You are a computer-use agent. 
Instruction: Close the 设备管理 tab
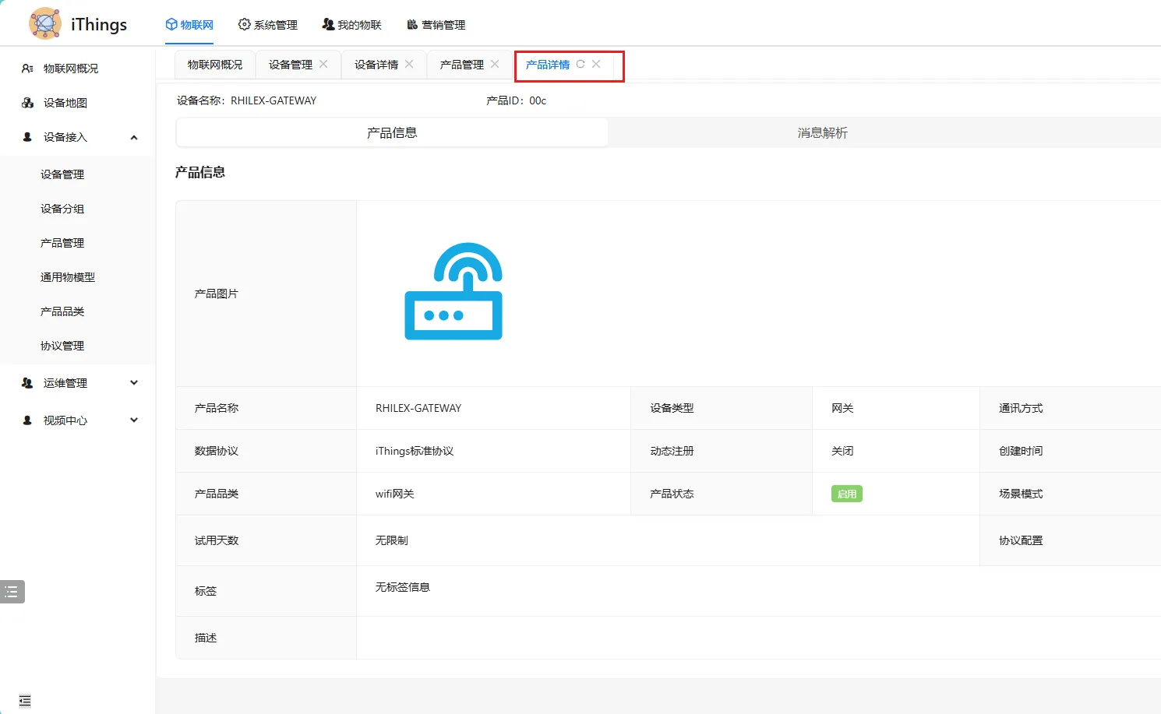[x=323, y=65]
